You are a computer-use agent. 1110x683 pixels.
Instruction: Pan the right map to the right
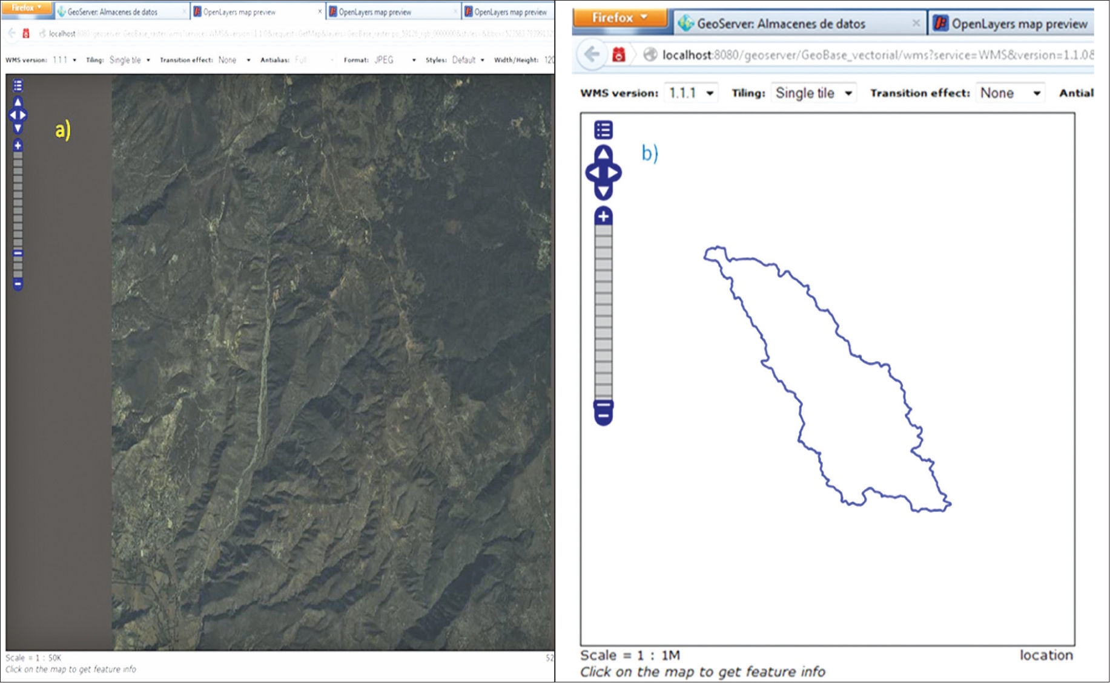click(614, 173)
